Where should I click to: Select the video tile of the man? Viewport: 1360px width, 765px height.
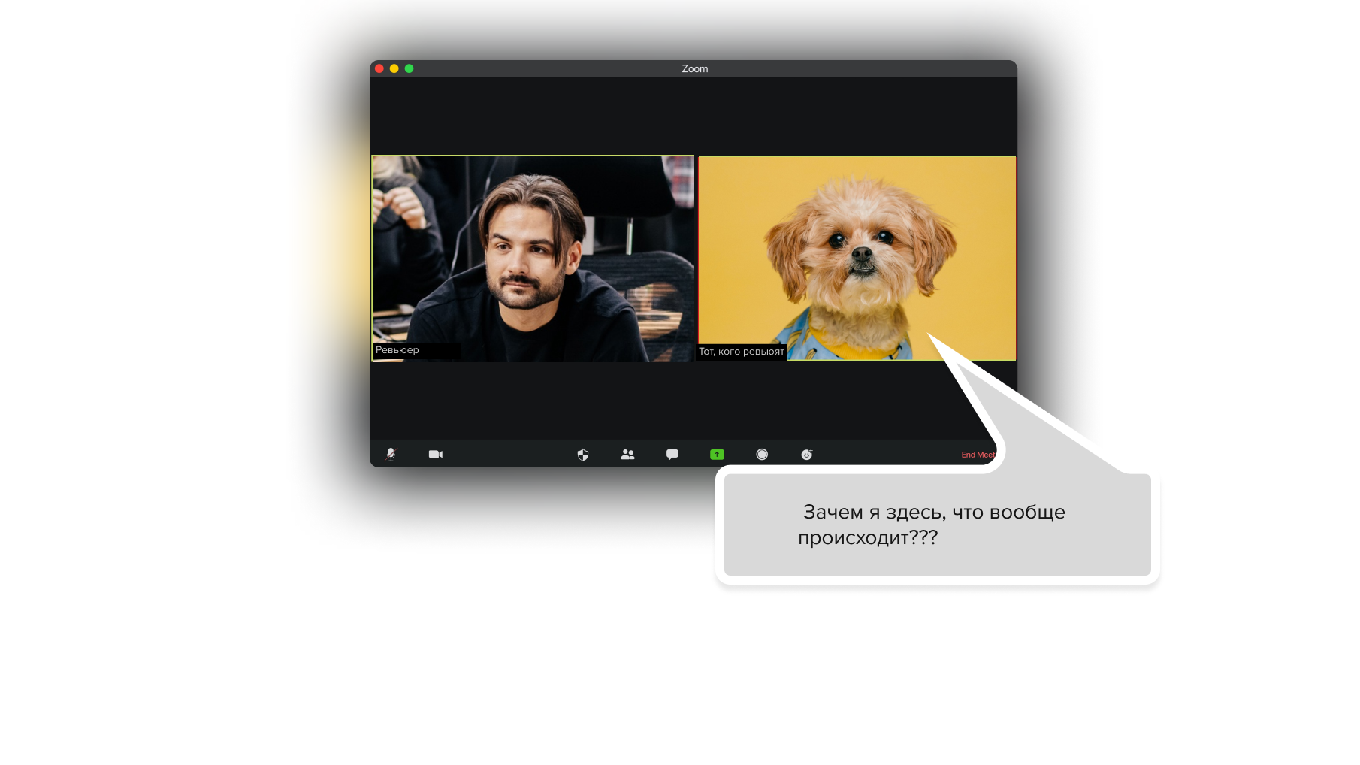[533, 256]
